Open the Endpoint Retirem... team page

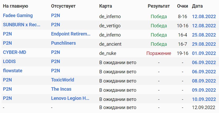click(71, 34)
